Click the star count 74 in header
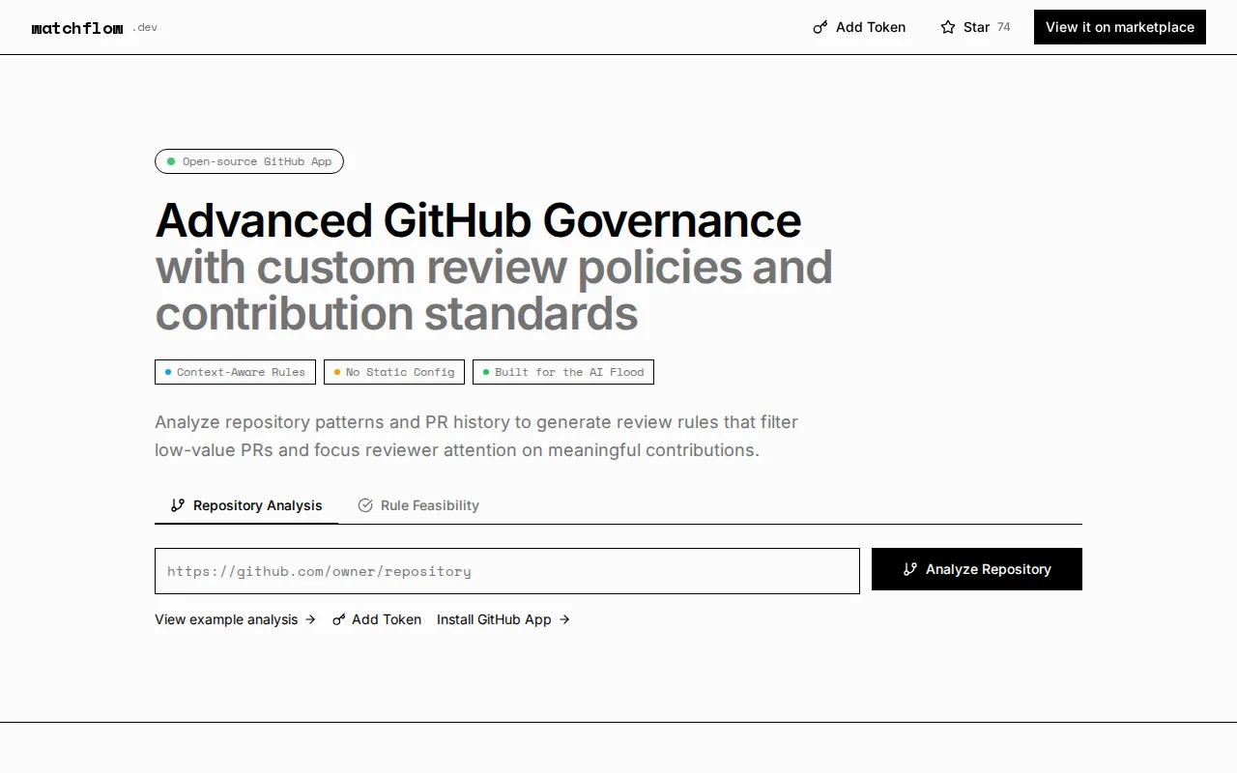Screen dimensions: 1237x773 1004,27
